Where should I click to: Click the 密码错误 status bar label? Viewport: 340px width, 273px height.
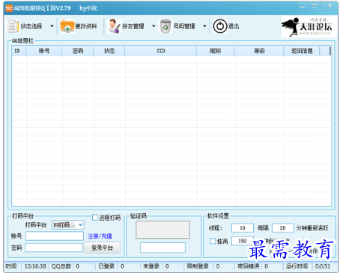[x=249, y=266]
